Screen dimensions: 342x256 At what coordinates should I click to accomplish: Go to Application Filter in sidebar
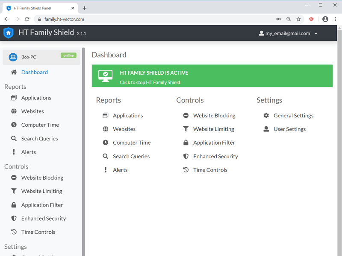click(42, 205)
